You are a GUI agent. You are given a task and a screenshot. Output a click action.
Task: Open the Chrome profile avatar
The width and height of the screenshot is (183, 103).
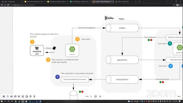click(x=178, y=5)
